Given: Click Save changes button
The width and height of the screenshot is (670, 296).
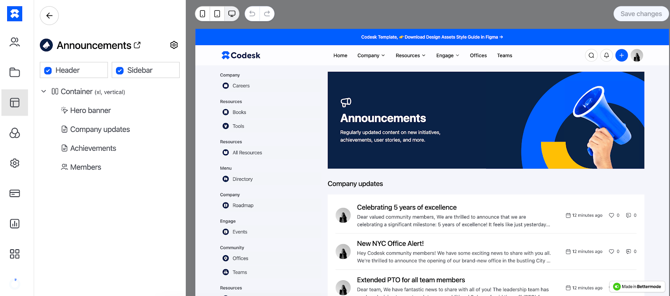Looking at the screenshot, I should [x=641, y=14].
